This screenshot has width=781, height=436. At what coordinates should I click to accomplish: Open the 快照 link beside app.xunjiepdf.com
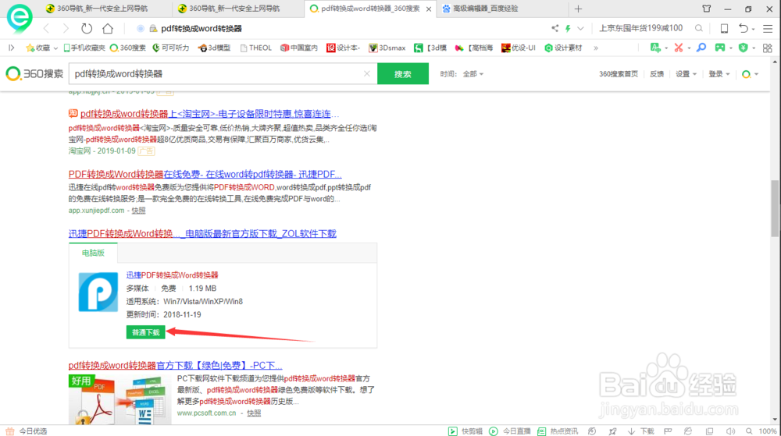click(x=138, y=211)
